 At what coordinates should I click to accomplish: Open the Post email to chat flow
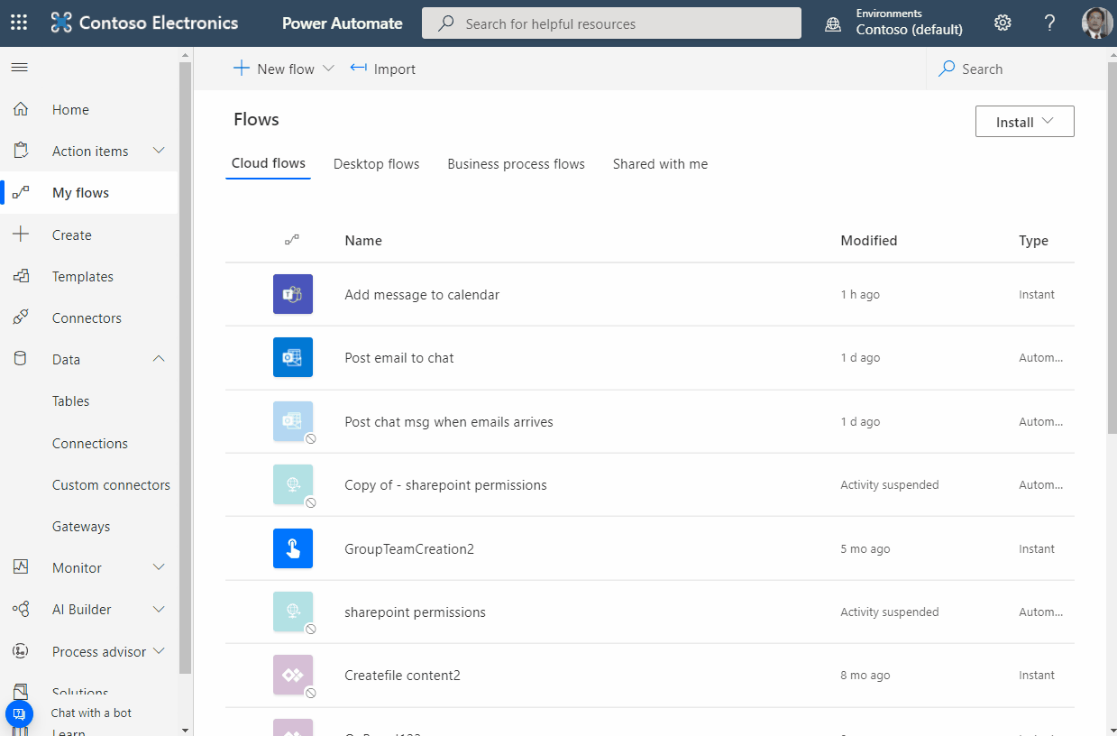399,358
